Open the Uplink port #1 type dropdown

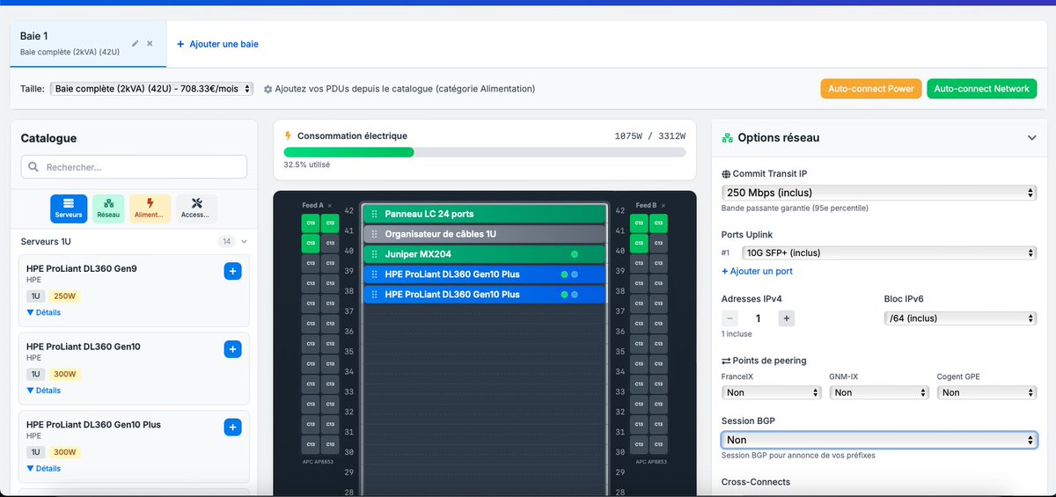click(x=889, y=252)
